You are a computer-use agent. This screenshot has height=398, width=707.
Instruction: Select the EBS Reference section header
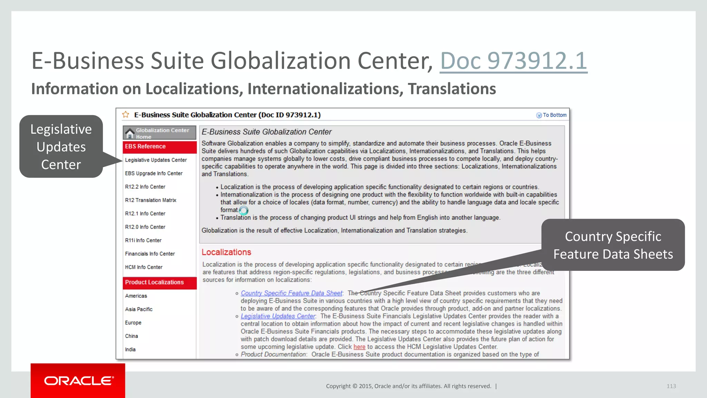[x=159, y=146]
